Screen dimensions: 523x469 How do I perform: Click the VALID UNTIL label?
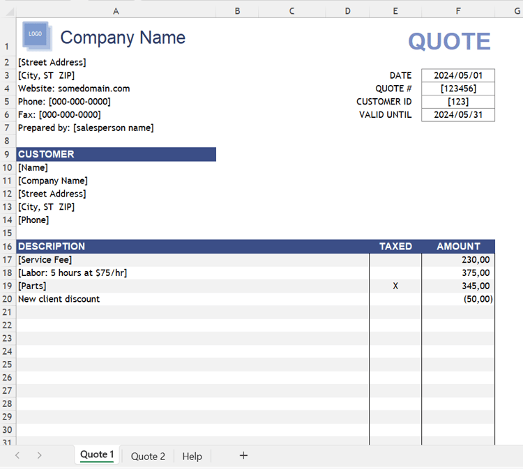click(x=385, y=115)
